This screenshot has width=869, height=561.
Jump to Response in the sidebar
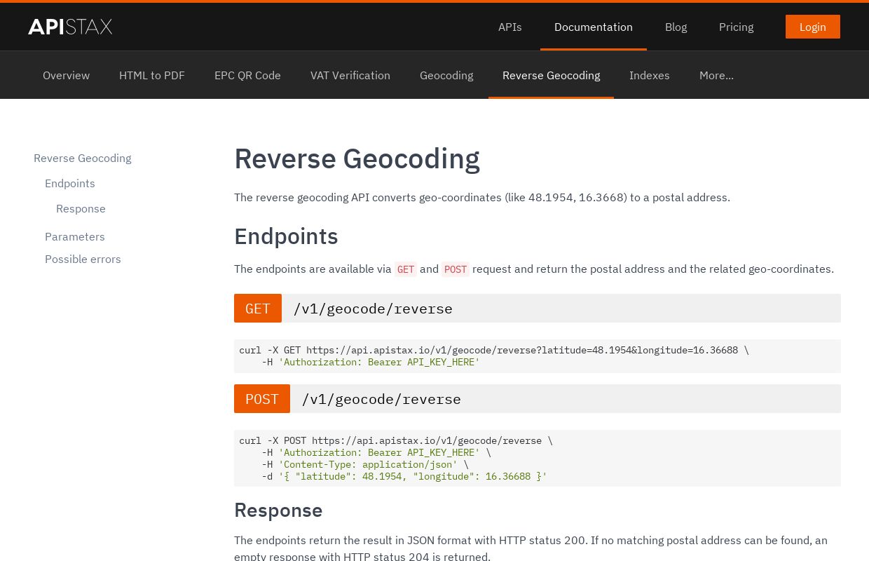click(81, 208)
